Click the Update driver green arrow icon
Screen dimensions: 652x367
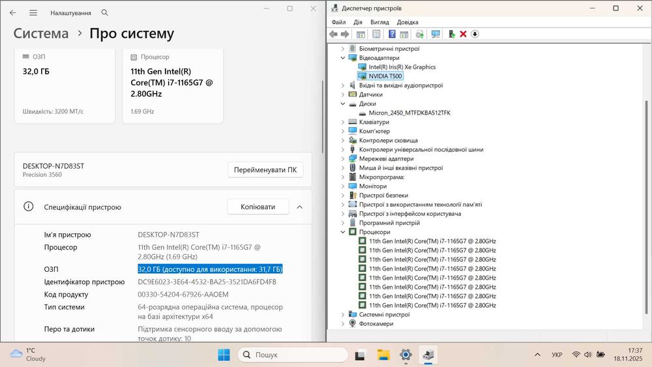451,34
